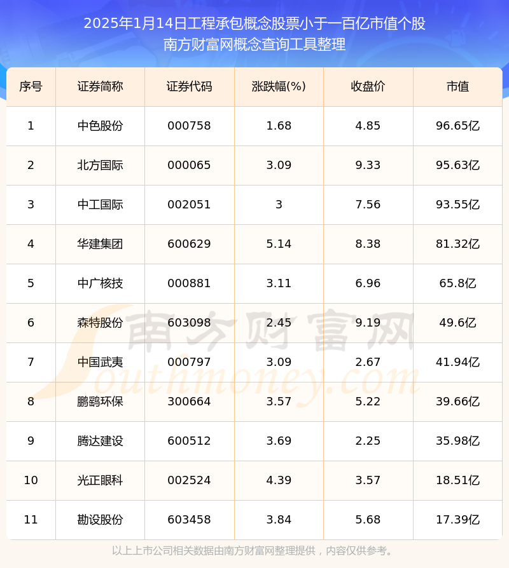Select stock name 华建集团
This screenshot has height=568, width=509.
tap(100, 244)
